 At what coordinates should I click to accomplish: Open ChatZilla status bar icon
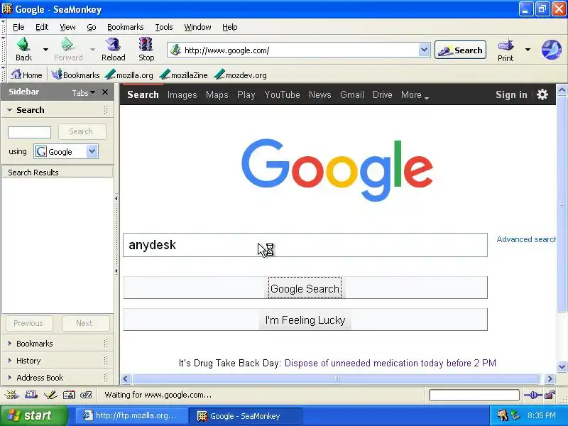[x=86, y=395]
